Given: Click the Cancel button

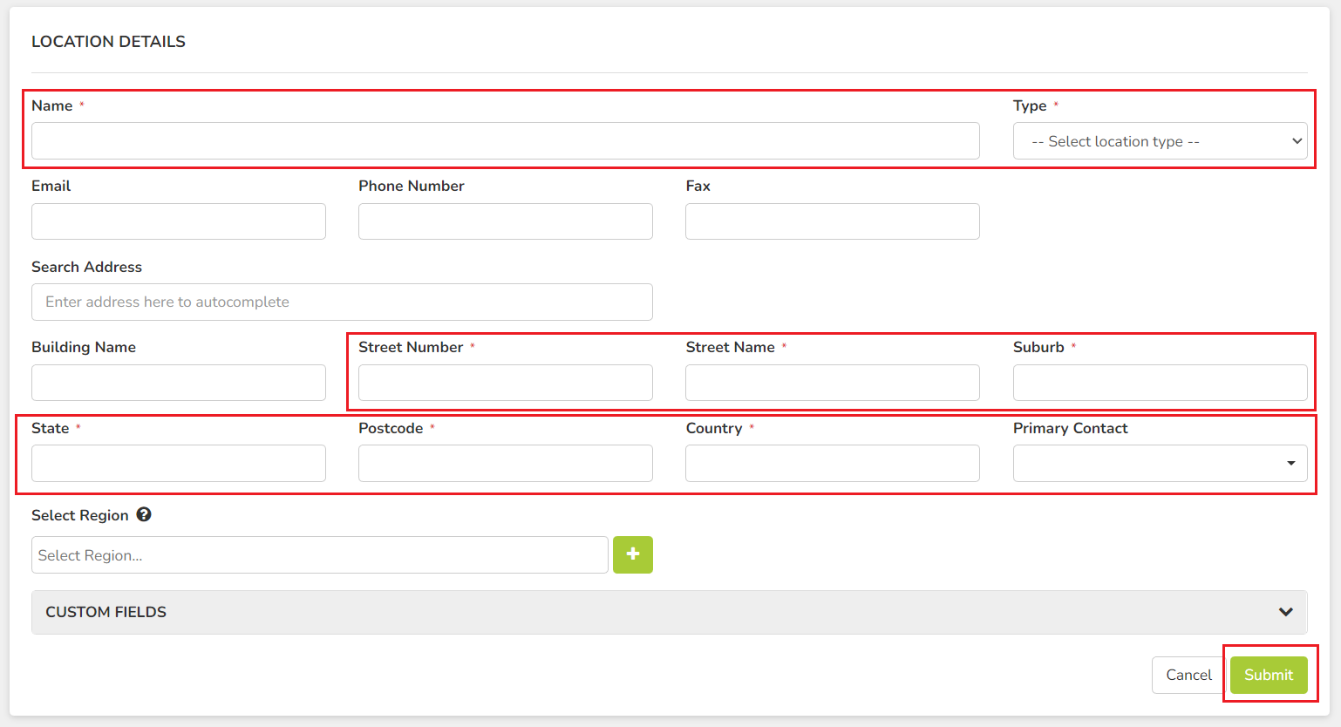Looking at the screenshot, I should pyautogui.click(x=1188, y=675).
